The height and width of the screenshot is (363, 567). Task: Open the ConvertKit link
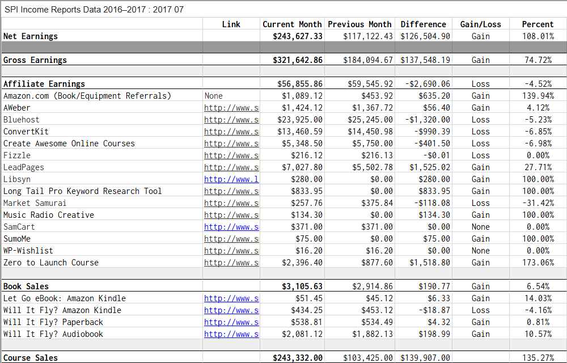[x=231, y=132]
